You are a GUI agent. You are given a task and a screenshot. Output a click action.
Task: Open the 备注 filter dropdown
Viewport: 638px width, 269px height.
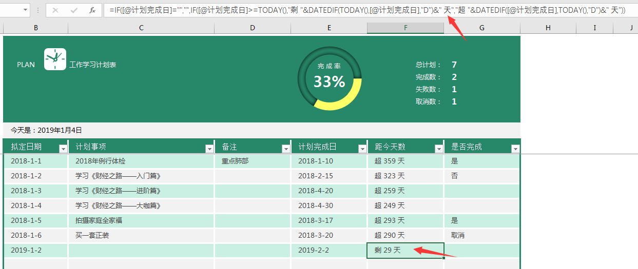coord(286,149)
